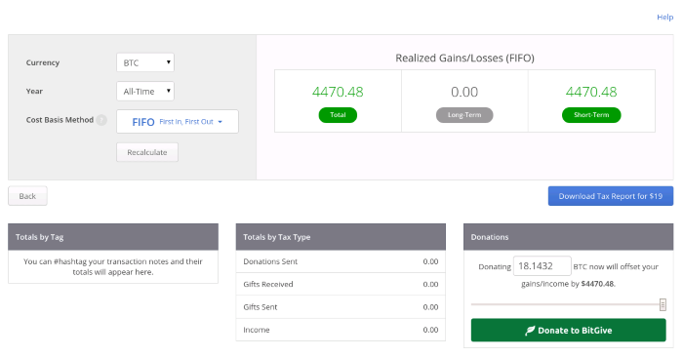Click the Gifts Sent row
This screenshot has width=683, height=357.
point(341,307)
